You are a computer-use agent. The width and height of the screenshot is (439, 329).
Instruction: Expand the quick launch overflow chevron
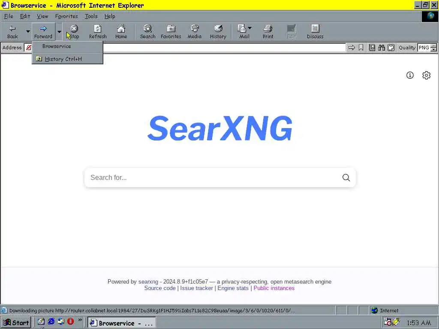[x=80, y=320]
